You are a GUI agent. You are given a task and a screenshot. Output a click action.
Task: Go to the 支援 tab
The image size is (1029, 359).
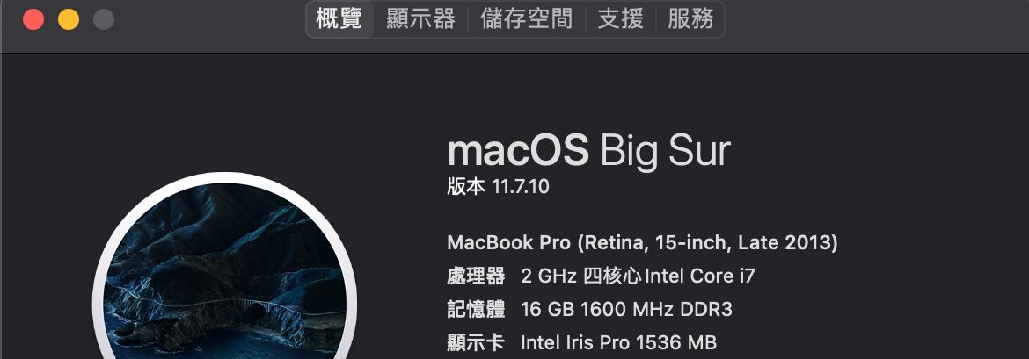coord(620,18)
